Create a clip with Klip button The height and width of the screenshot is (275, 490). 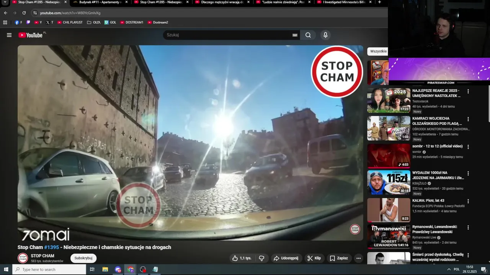coord(314,258)
